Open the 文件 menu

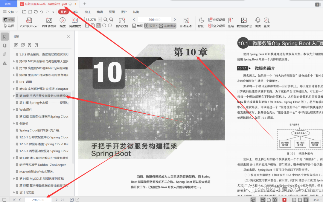tap(10, 12)
